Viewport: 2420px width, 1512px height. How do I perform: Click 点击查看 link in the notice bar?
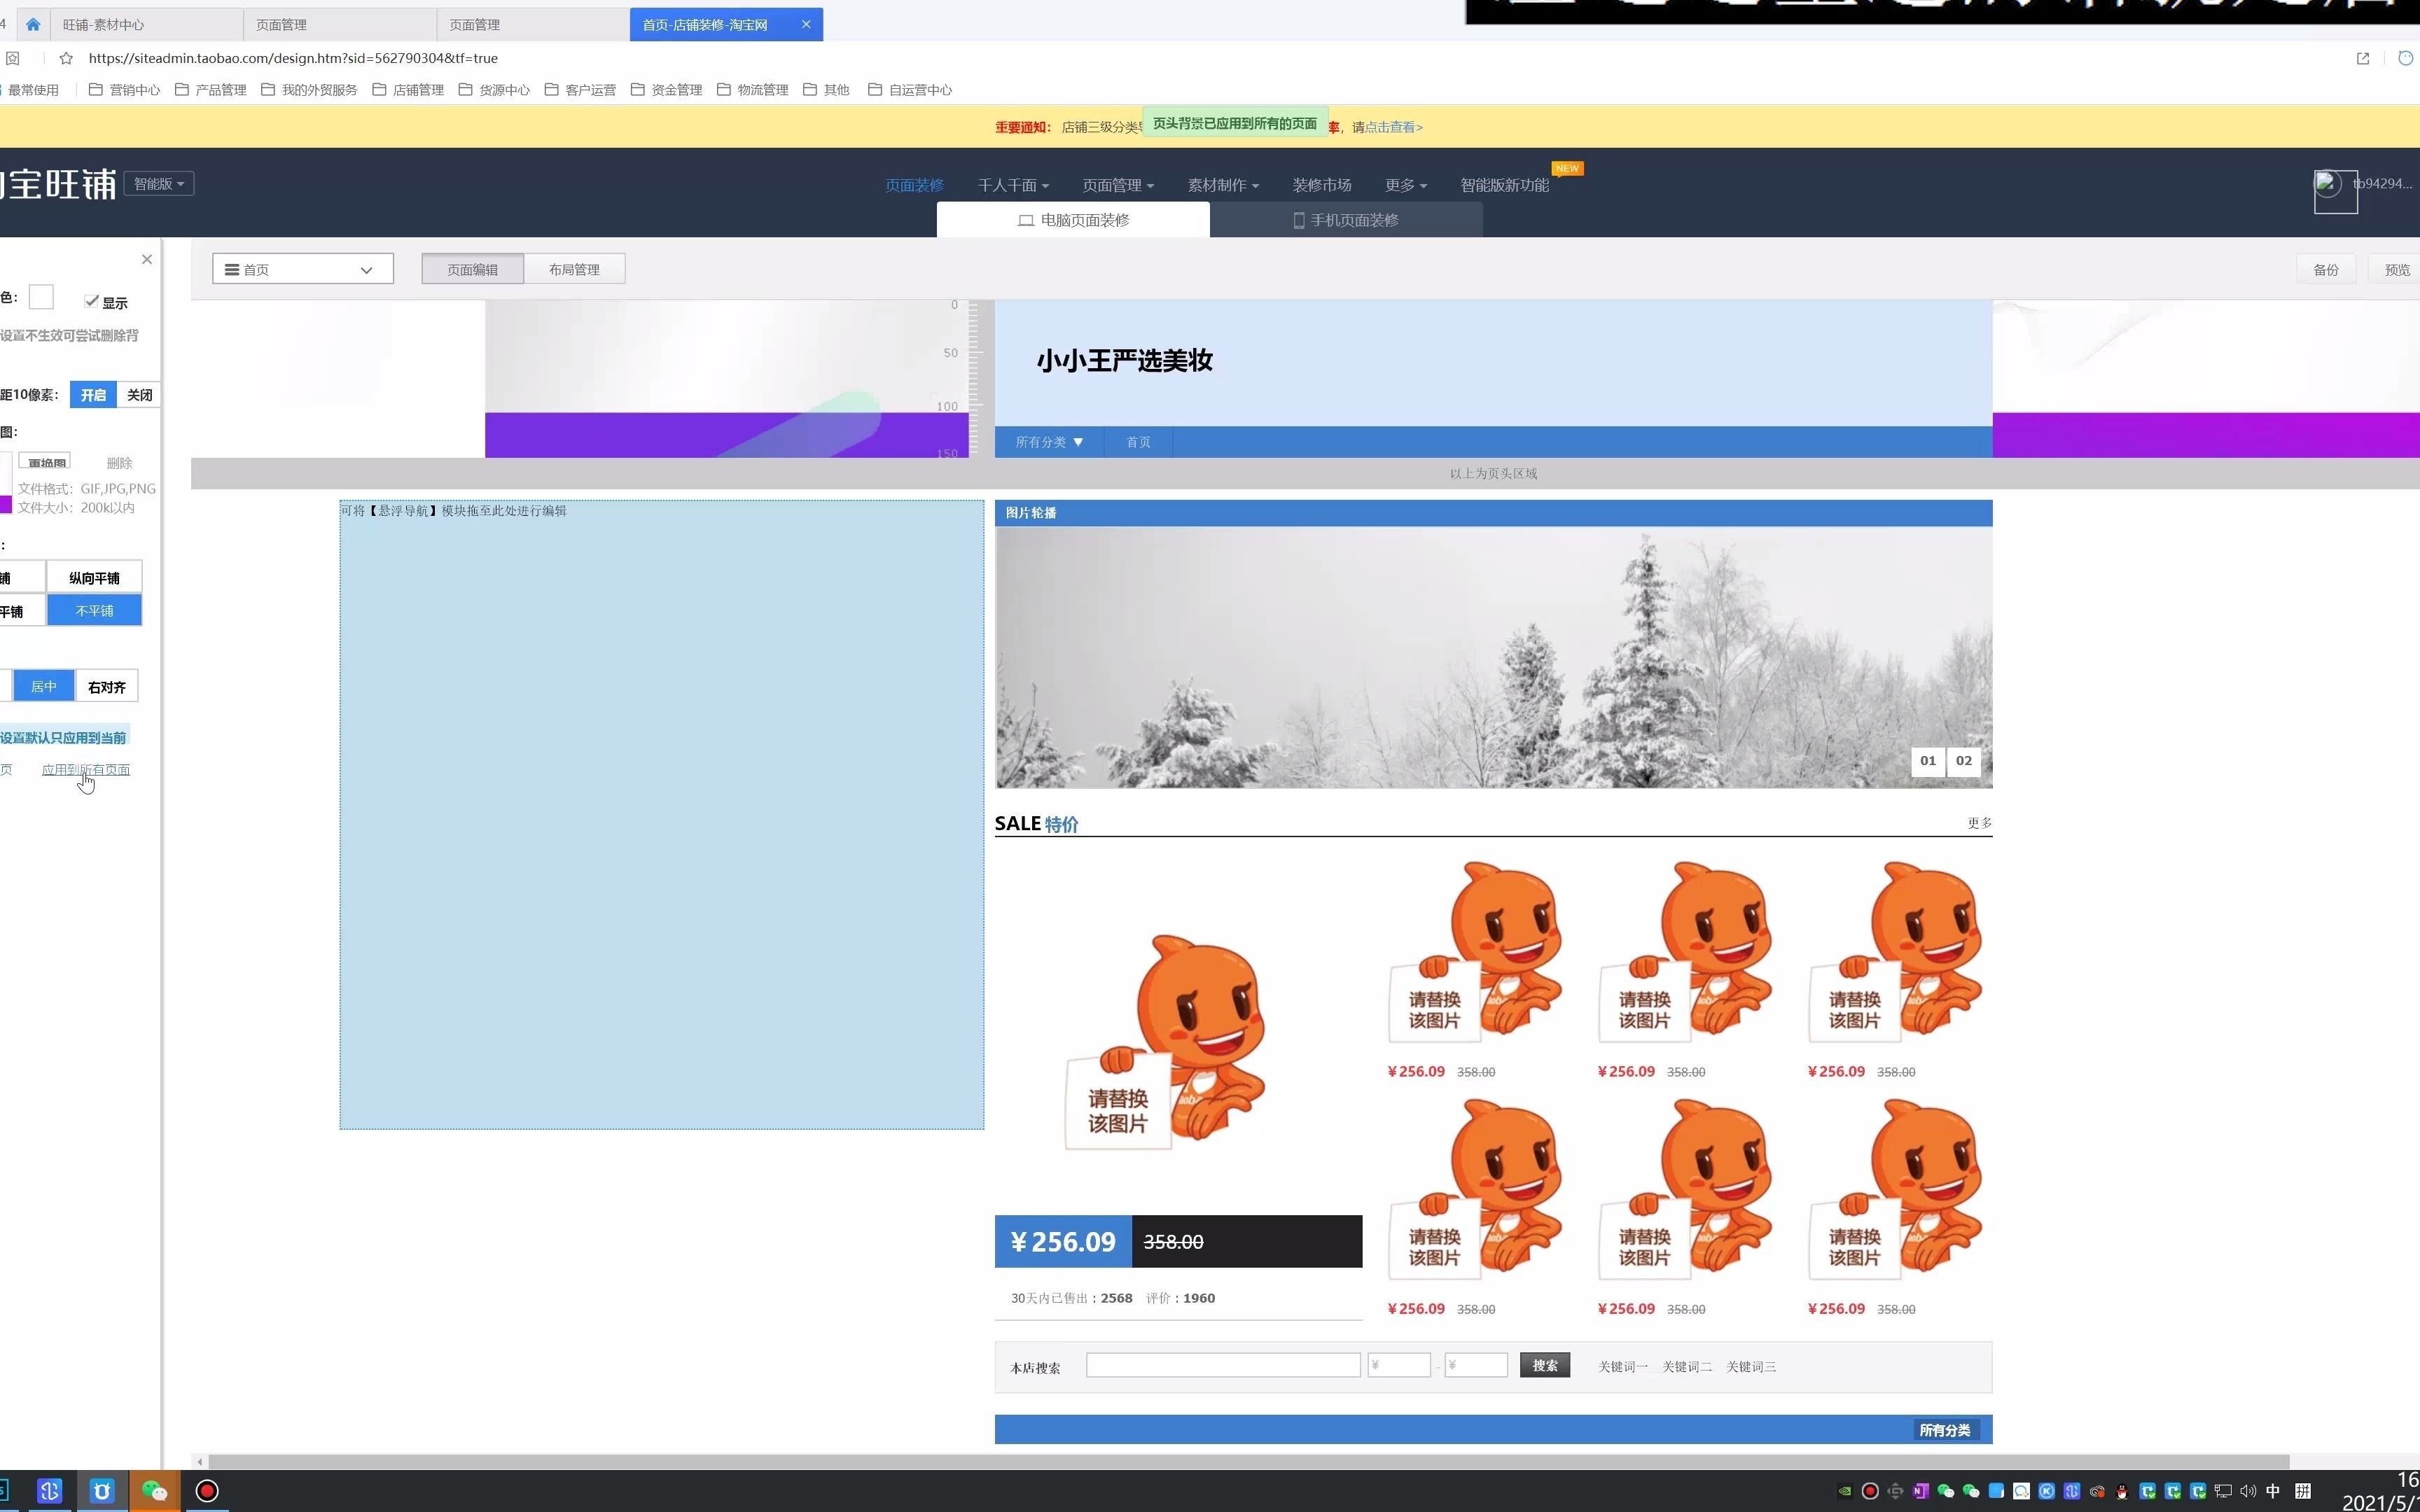(1393, 127)
